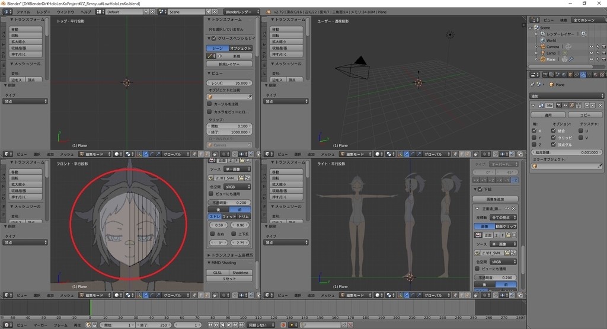
Task: Toggle the Lamp eye visibility in outliner
Action: (x=592, y=53)
